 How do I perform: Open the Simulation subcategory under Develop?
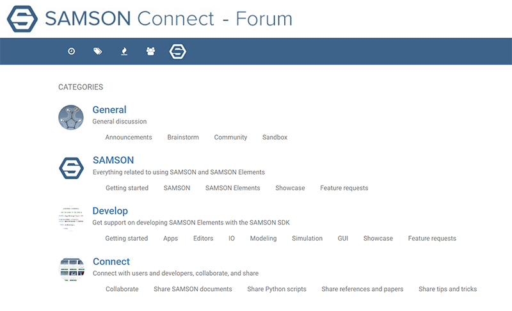tap(307, 238)
